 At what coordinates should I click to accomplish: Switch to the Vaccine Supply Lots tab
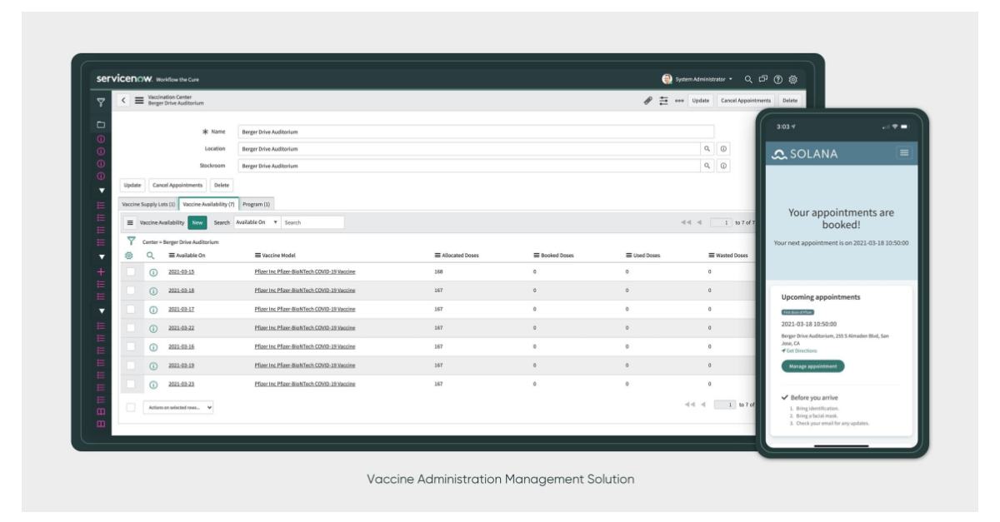(x=148, y=203)
